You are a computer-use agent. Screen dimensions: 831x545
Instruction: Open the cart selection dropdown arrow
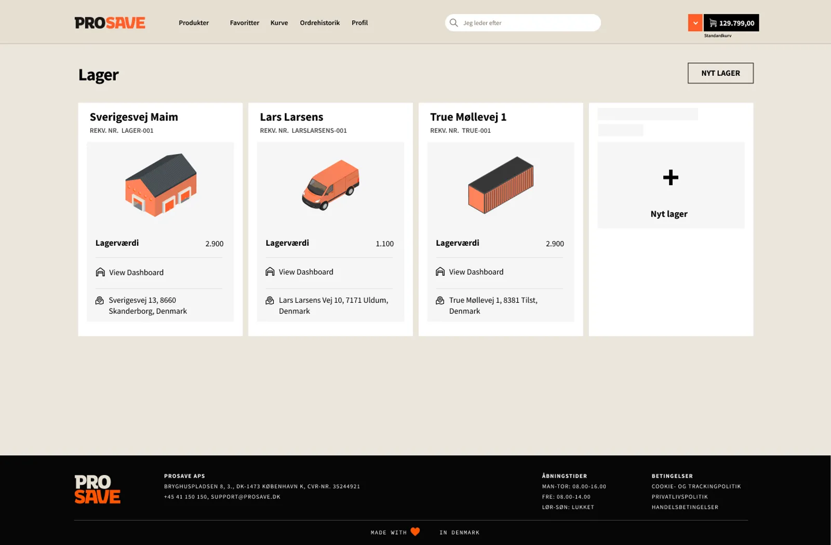(x=695, y=23)
